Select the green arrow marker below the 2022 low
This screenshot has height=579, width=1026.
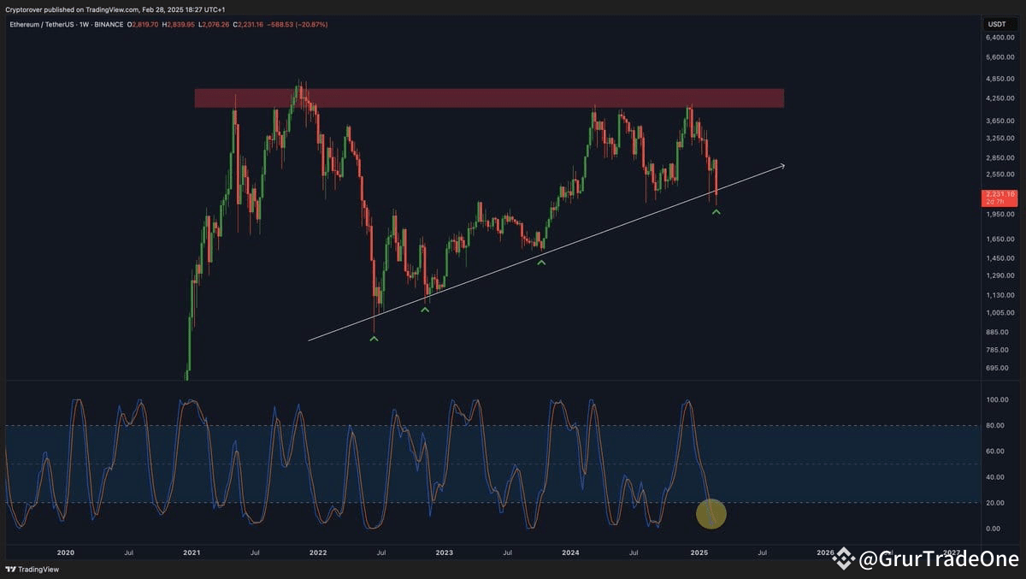click(374, 339)
